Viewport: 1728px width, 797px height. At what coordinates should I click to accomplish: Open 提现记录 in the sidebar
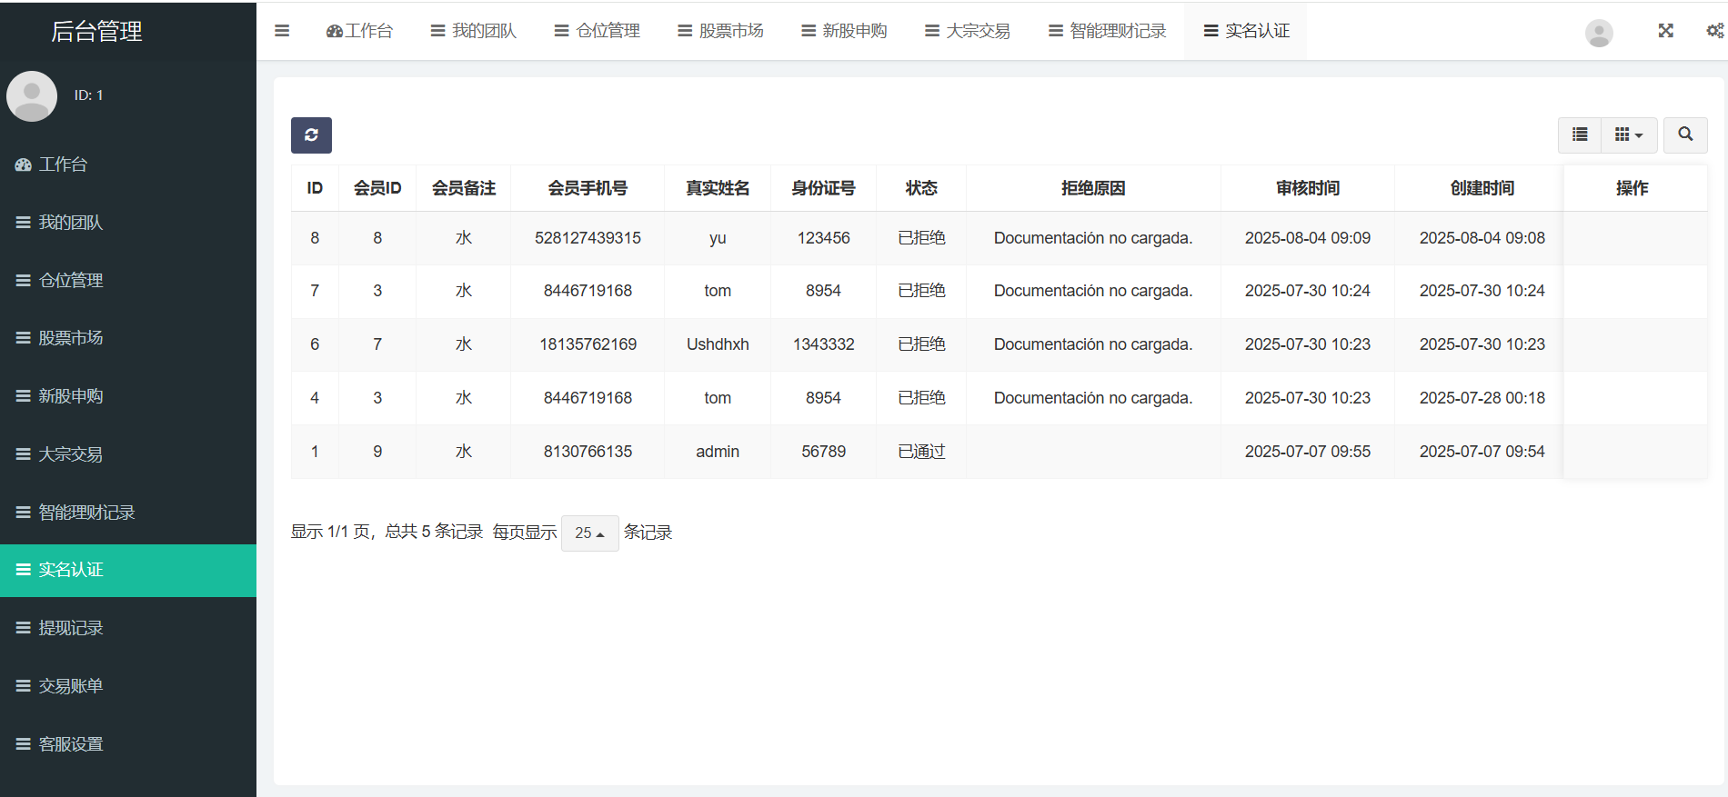click(x=70, y=628)
